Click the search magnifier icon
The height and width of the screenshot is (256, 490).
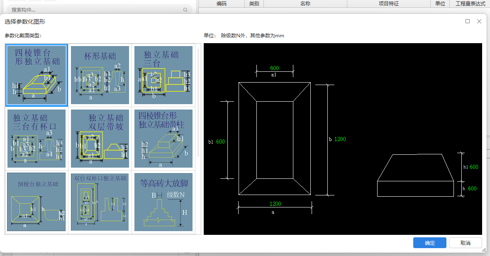coord(185,10)
